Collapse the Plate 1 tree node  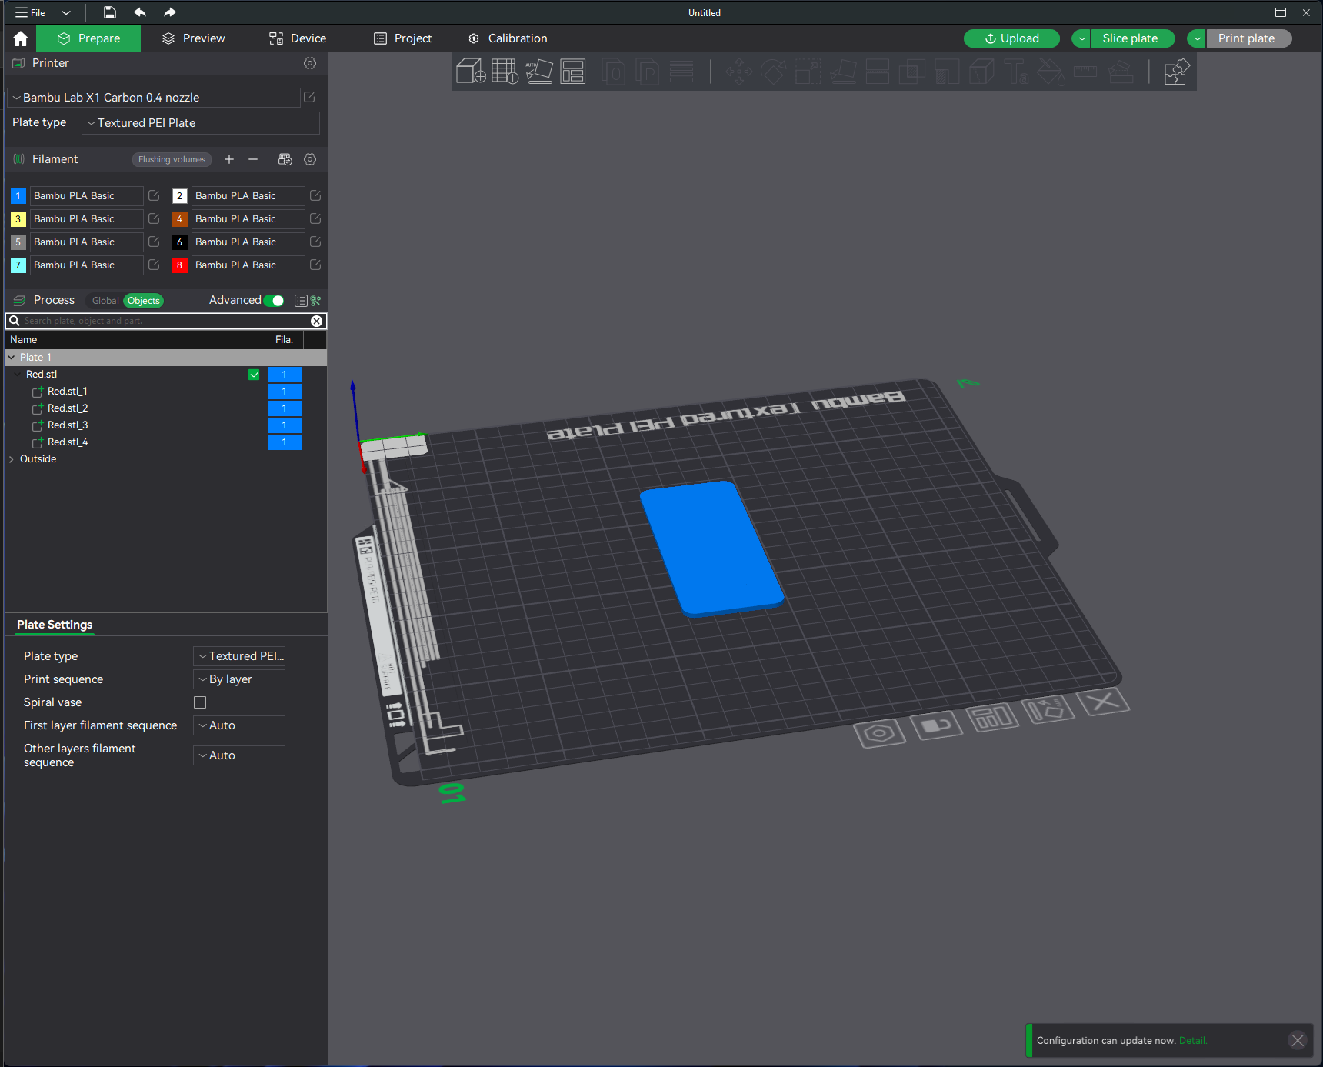click(12, 358)
